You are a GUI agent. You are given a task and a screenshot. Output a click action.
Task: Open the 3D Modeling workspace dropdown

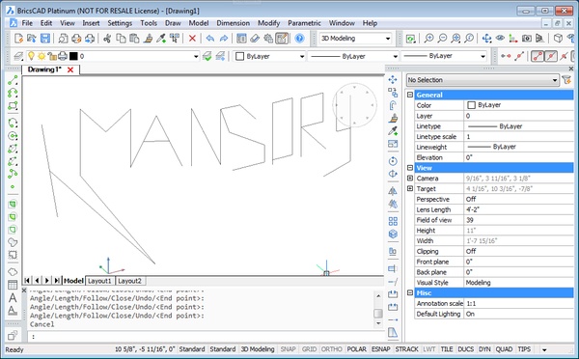coord(355,39)
